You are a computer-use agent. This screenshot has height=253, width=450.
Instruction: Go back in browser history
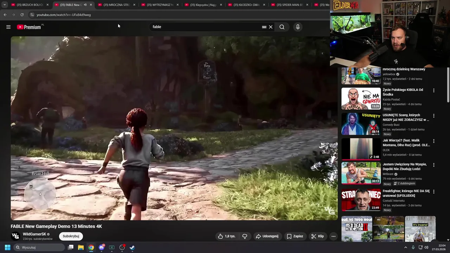point(5,15)
